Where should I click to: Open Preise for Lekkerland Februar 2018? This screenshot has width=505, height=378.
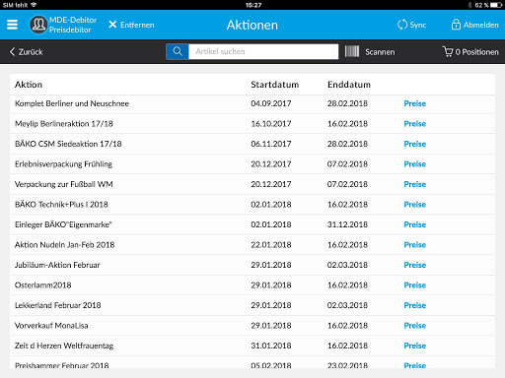tap(415, 305)
